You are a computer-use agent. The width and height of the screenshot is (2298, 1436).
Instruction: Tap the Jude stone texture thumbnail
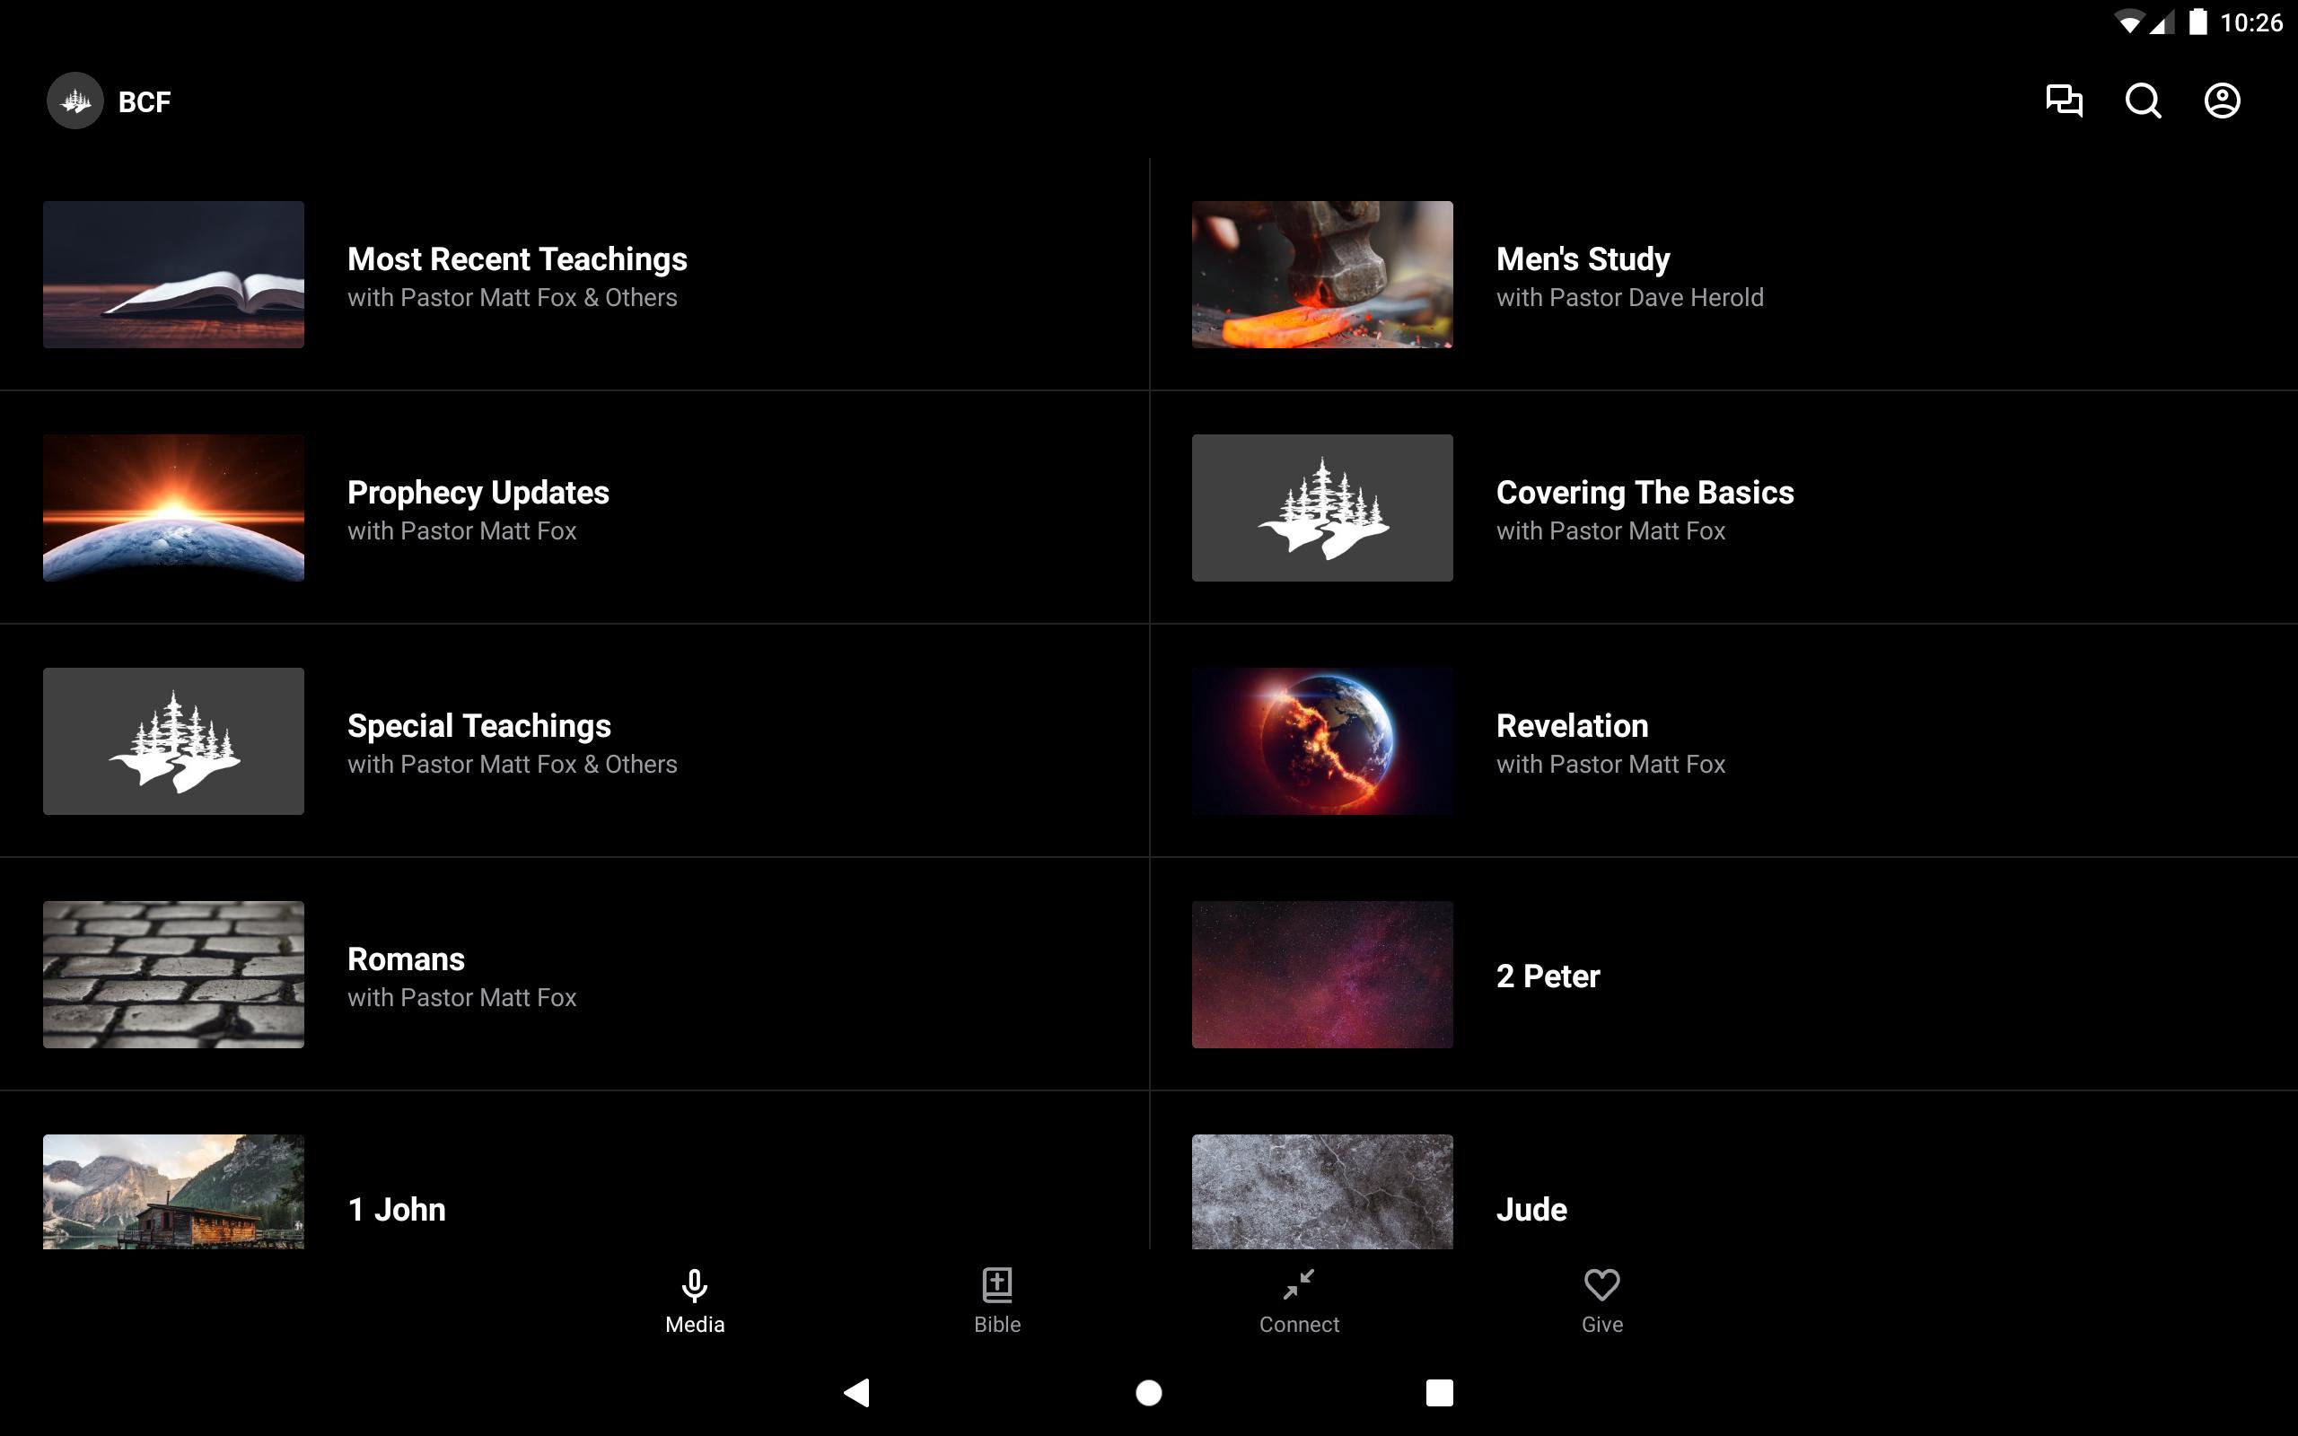1322,1191
